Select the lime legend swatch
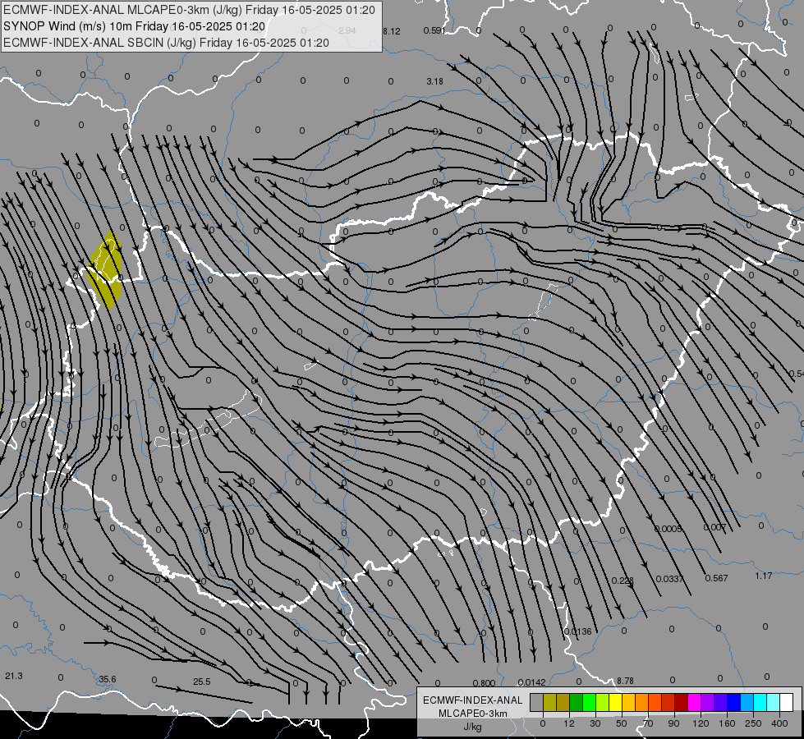The image size is (804, 739). pos(603,702)
